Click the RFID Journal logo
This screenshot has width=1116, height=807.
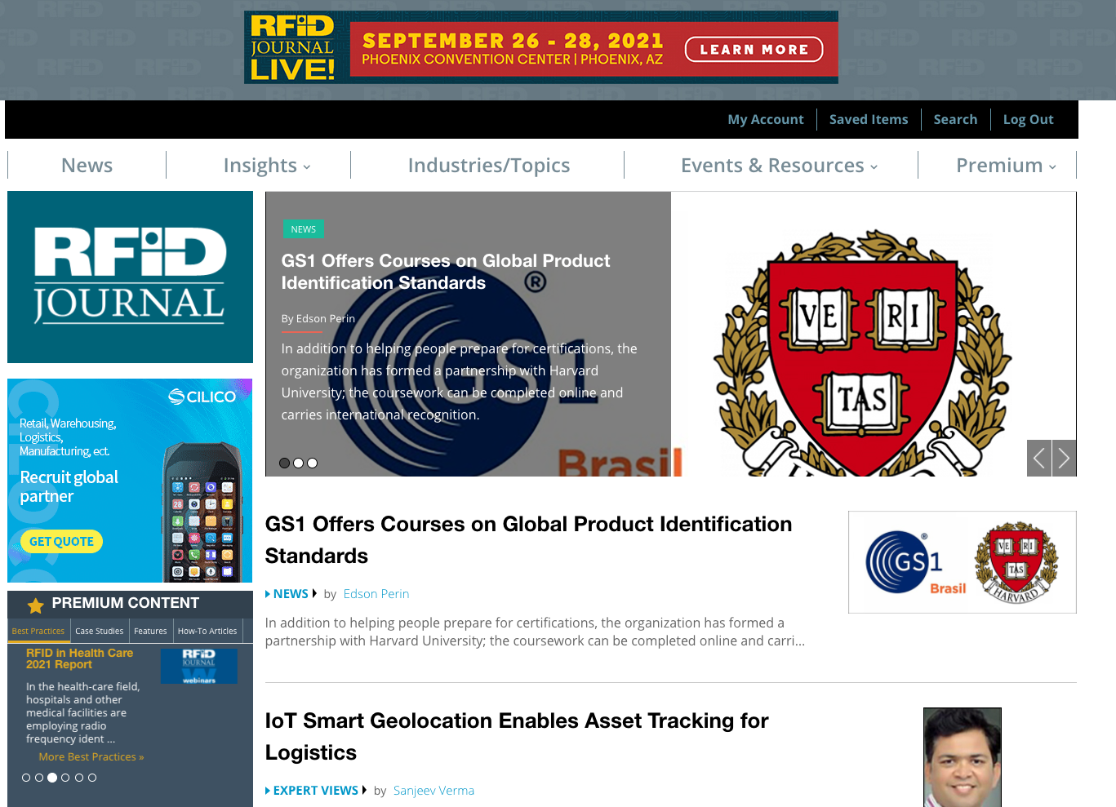coord(130,277)
